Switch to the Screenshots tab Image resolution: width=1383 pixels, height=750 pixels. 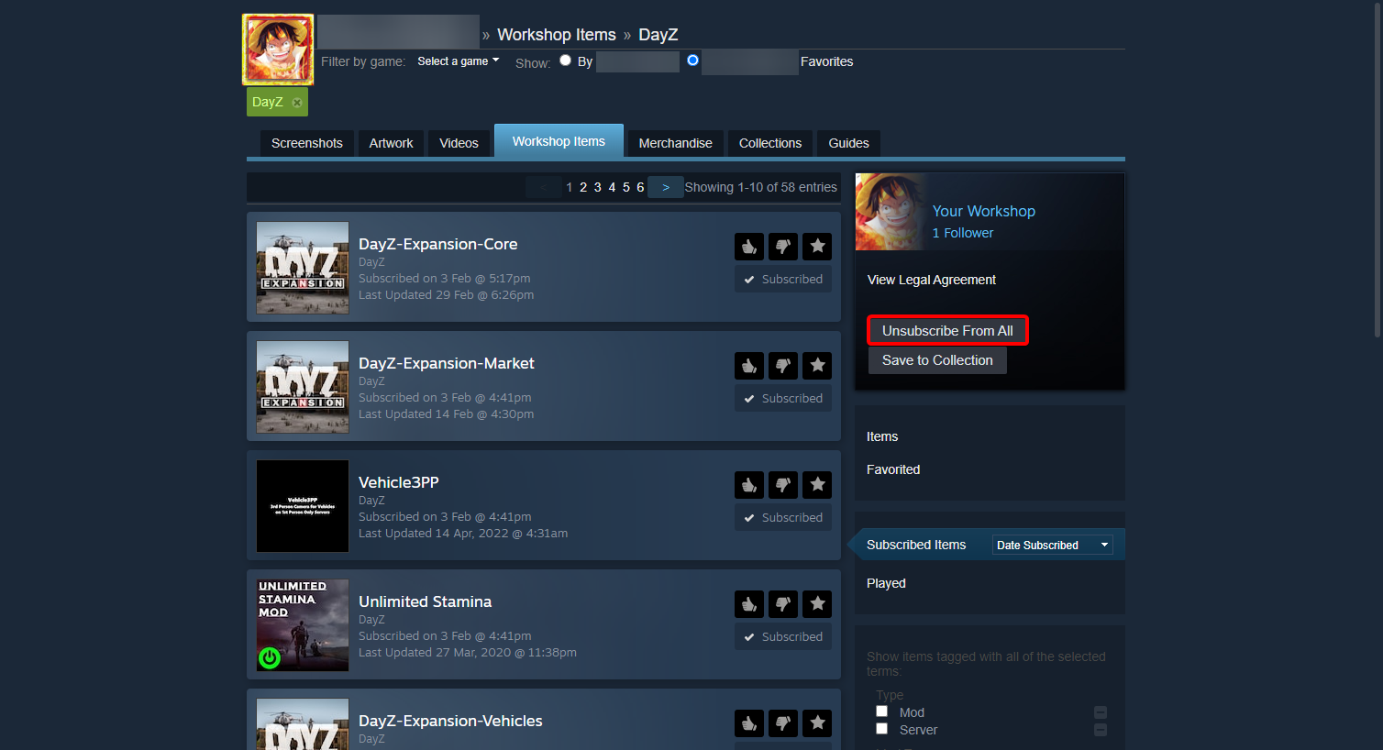point(306,143)
